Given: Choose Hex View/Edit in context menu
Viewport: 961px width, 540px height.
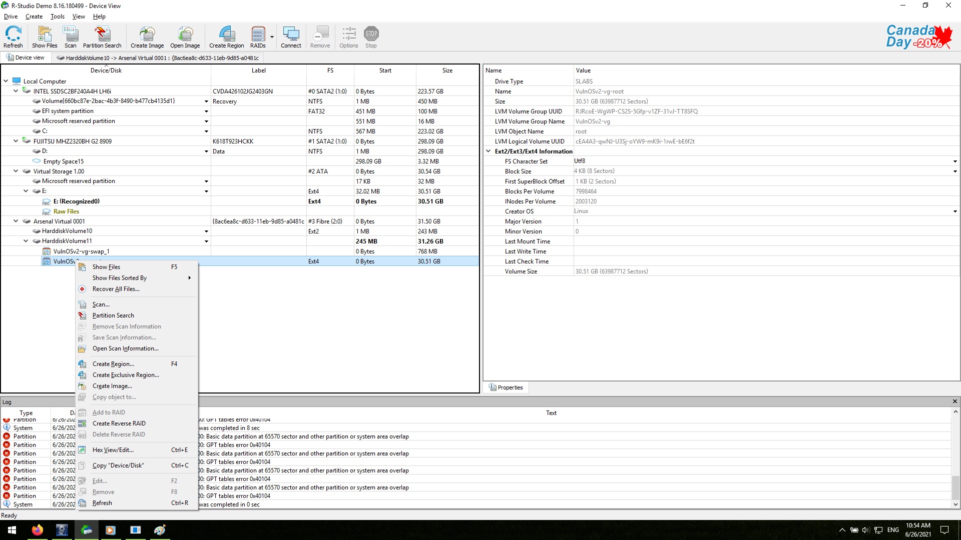Looking at the screenshot, I should 137,450.
